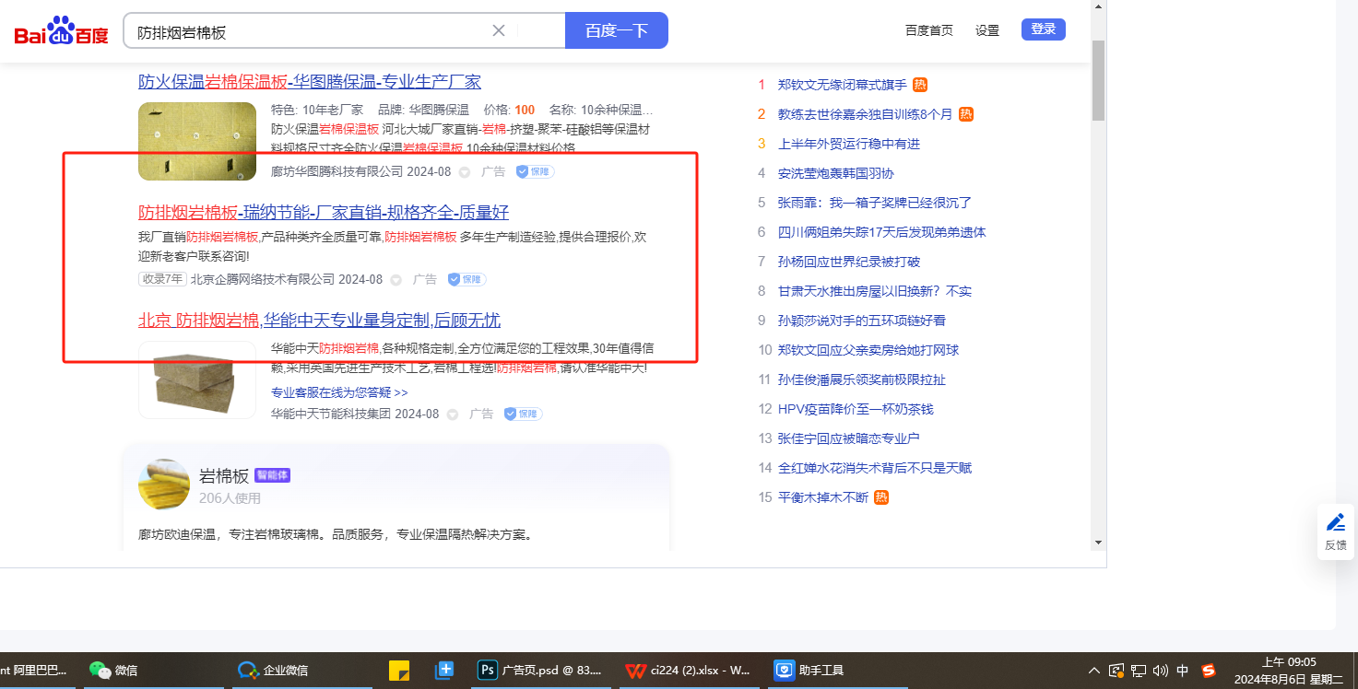Go to 百度首页 in the header
Image resolution: width=1358 pixels, height=689 pixels.
(928, 30)
